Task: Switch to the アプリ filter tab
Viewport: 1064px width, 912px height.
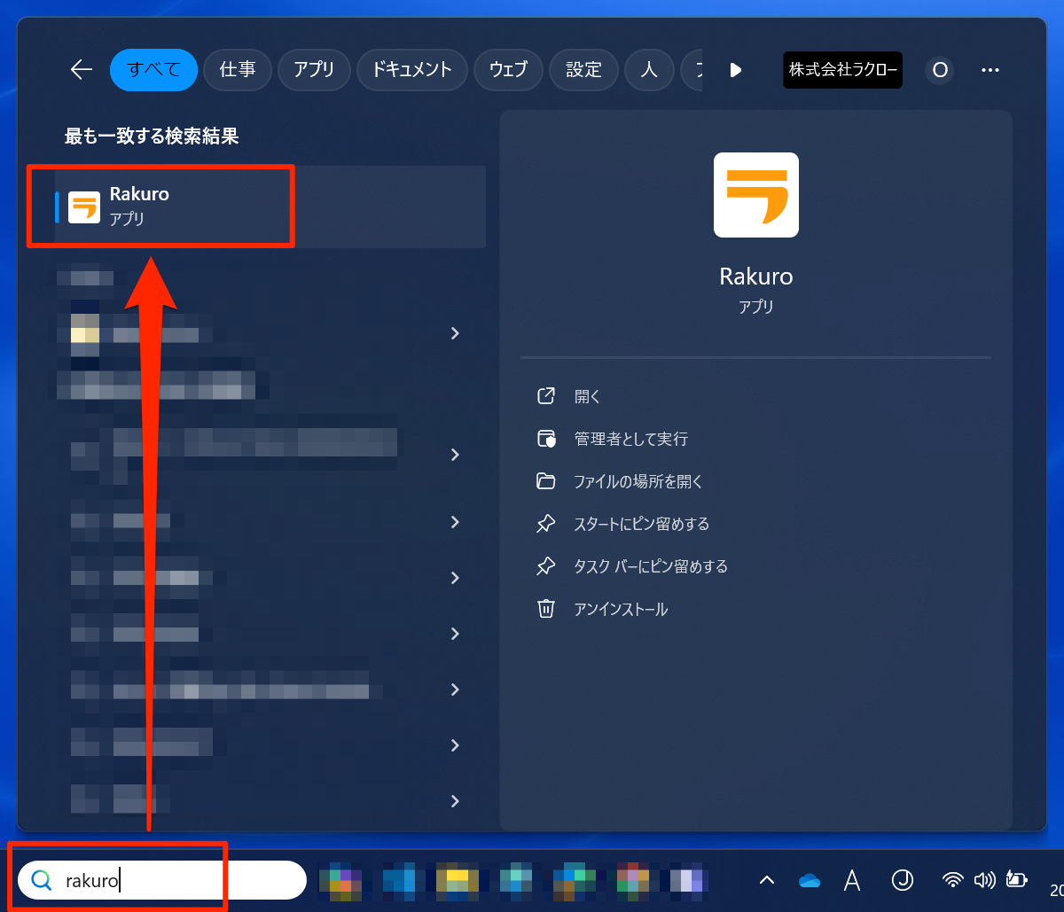Action: click(314, 70)
